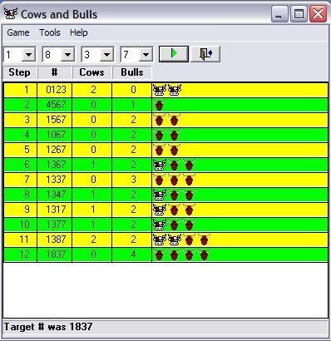Click the cow icon in row 9

[x=160, y=210]
